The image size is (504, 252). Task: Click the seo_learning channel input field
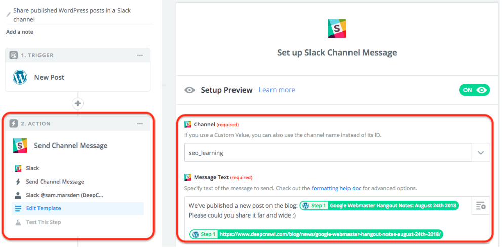pos(327,153)
